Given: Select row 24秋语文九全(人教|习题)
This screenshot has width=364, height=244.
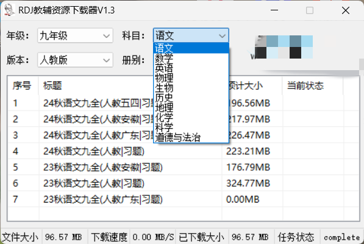Looking at the screenshot, I should click(184, 151).
